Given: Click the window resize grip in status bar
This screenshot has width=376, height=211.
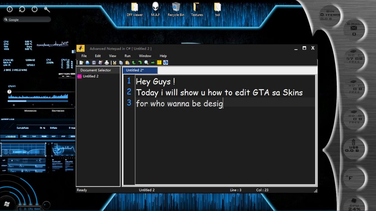Looking at the screenshot, I should (315, 190).
